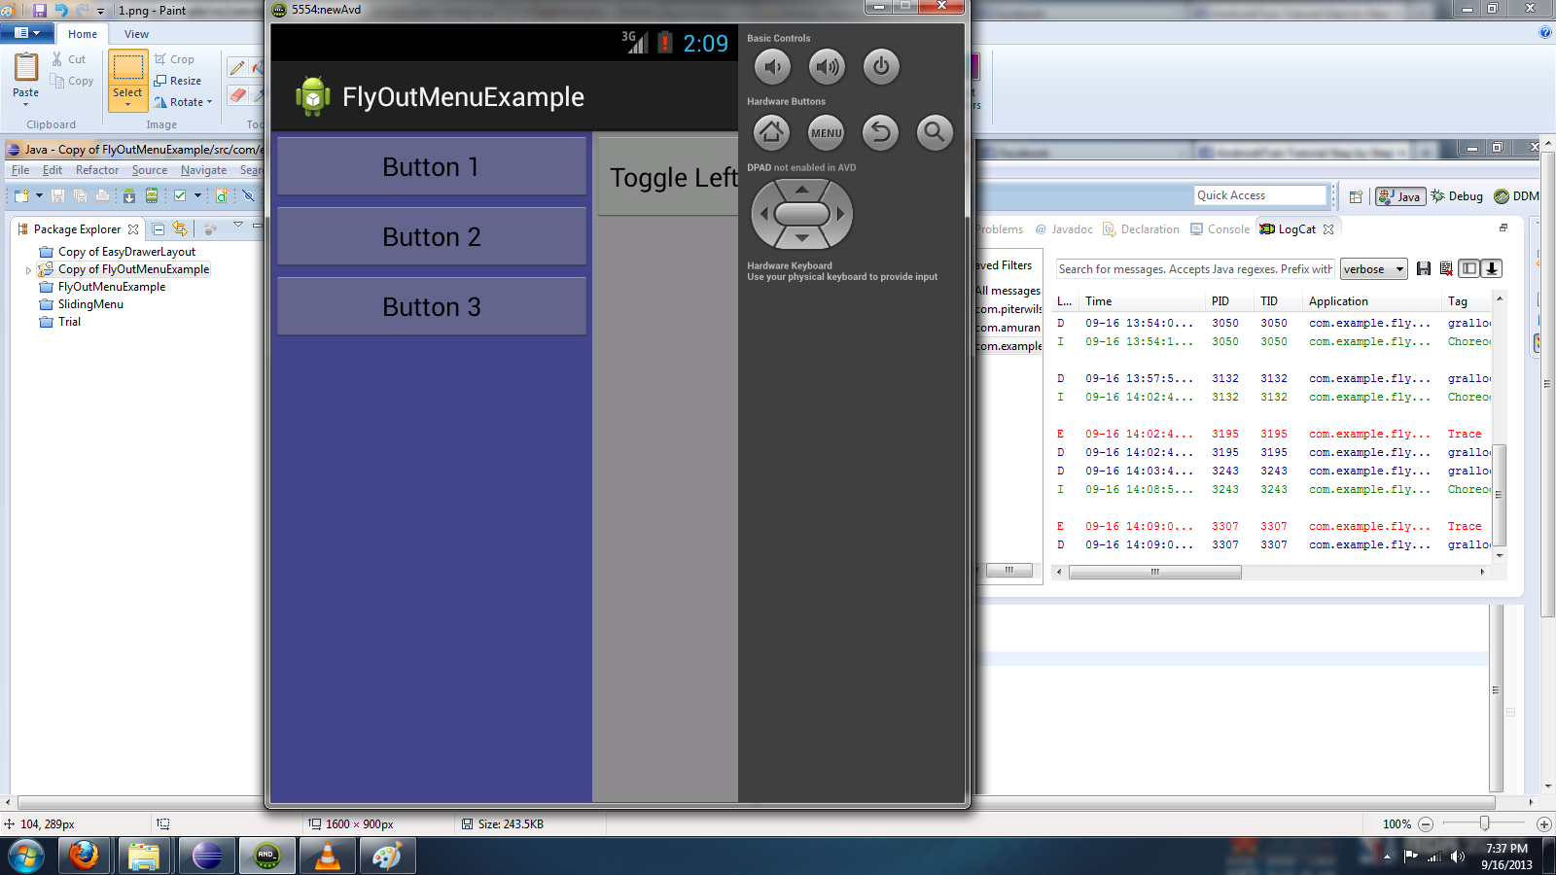Click the Clear Log icon in LogCat

pos(1446,268)
